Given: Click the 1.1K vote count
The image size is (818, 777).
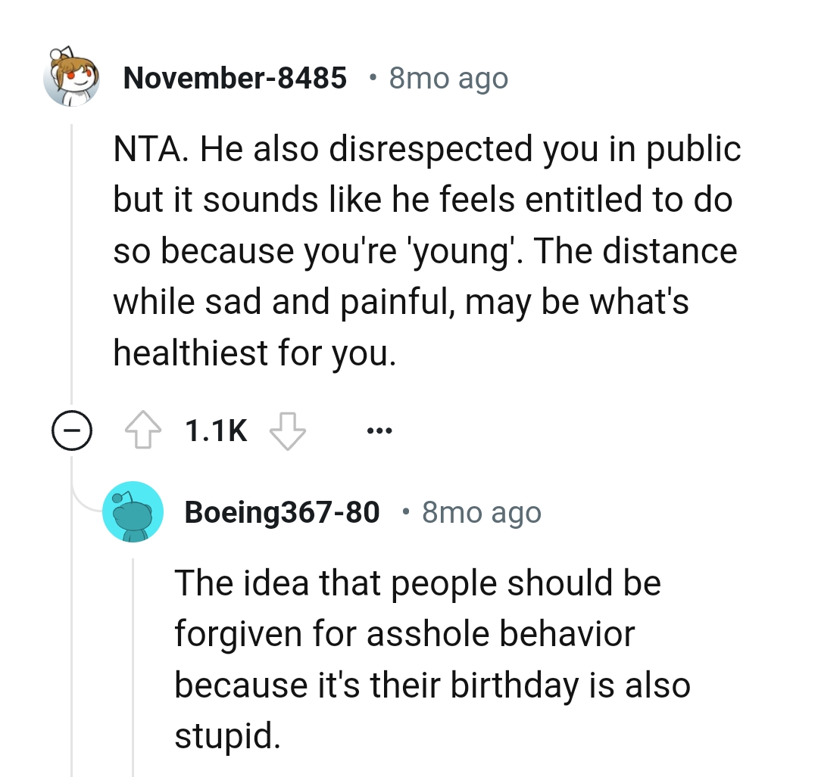Looking at the screenshot, I should click(214, 429).
